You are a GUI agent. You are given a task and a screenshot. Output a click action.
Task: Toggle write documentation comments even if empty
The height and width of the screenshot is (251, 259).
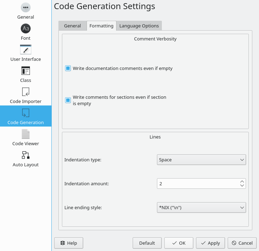tap(68, 68)
